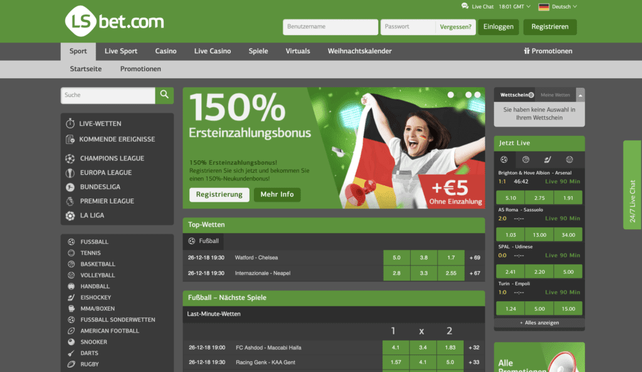Click the Basketball icon in sports list

click(71, 264)
